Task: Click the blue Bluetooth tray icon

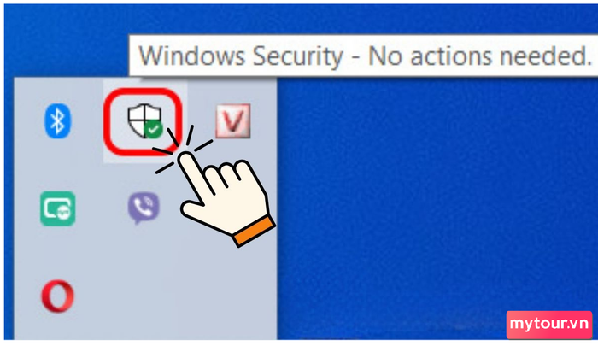Action: (57, 120)
